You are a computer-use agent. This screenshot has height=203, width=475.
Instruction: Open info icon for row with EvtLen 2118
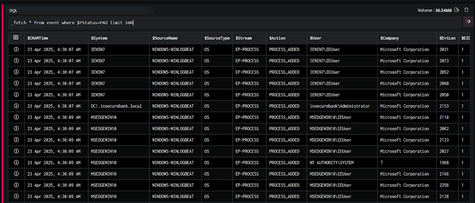click(x=16, y=117)
